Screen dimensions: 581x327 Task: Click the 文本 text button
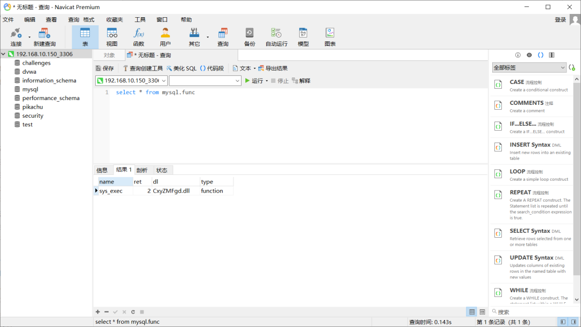(x=242, y=68)
